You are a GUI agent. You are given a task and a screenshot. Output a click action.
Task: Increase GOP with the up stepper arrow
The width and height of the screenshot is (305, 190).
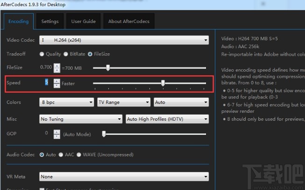click(x=57, y=132)
